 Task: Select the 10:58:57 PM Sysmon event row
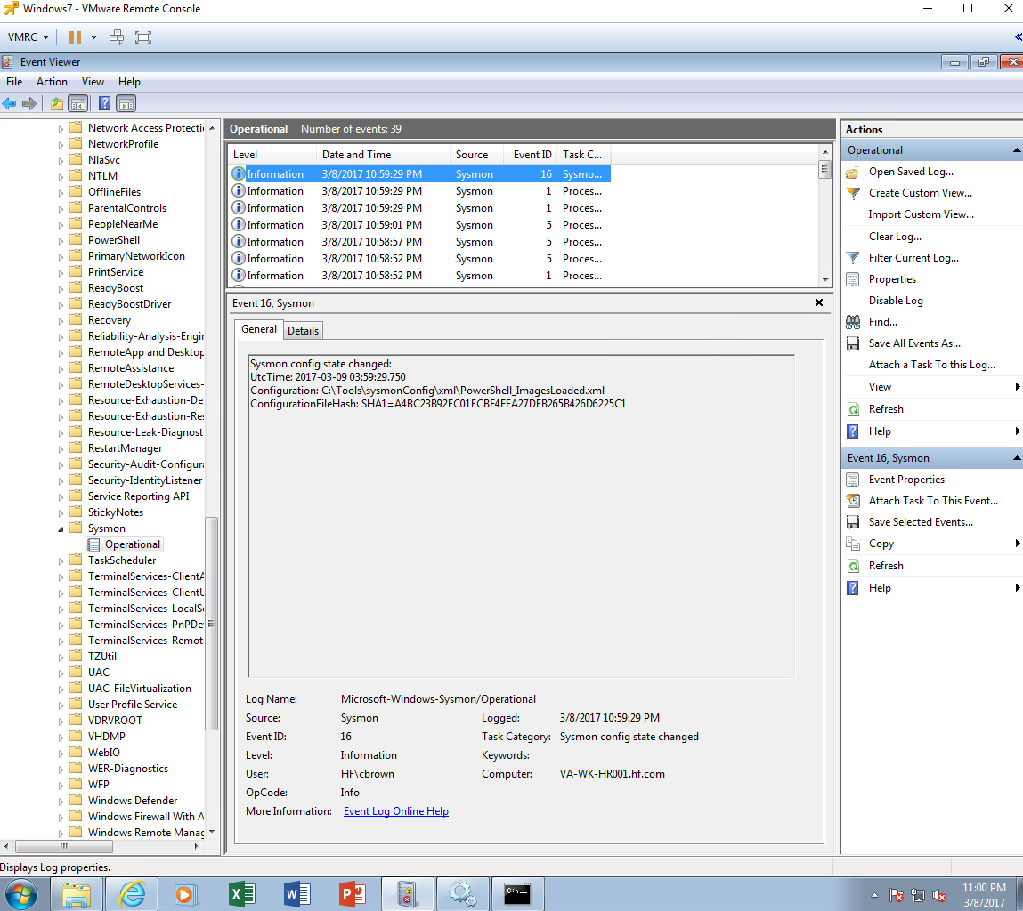tap(419, 242)
